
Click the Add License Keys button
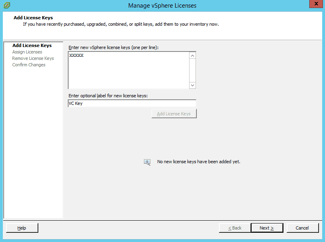tap(174, 114)
